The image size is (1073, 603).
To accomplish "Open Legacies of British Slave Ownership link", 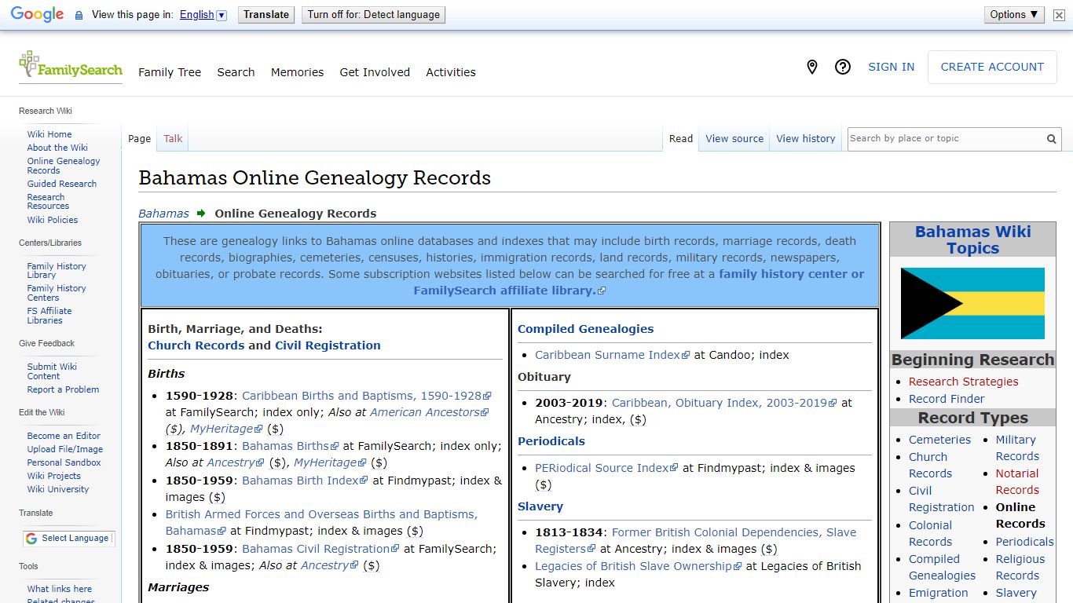I will [x=638, y=566].
